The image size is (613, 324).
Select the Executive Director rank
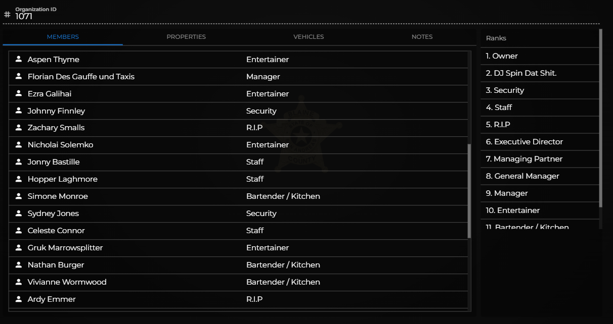pos(540,142)
